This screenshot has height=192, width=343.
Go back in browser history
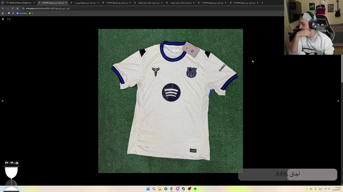point(3,8)
